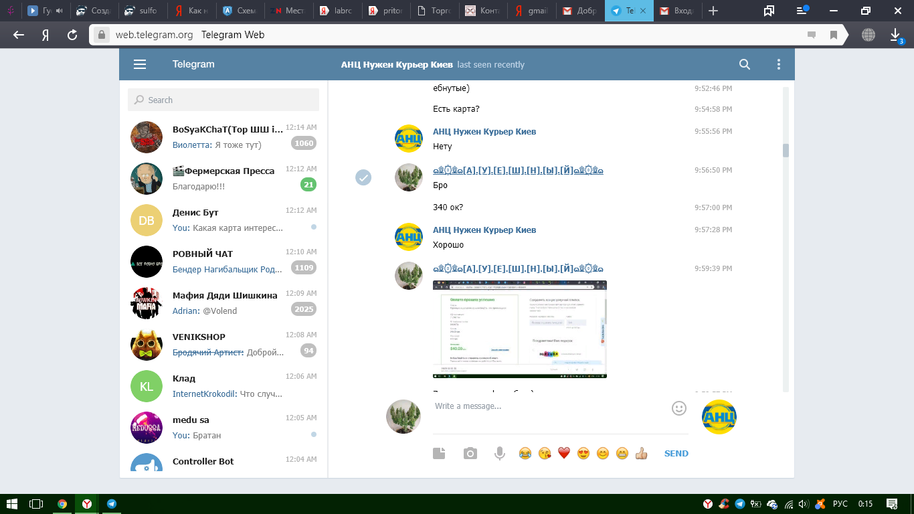Screen dimensions: 914x514
Task: Click the chat list Search field
Action: 223,100
